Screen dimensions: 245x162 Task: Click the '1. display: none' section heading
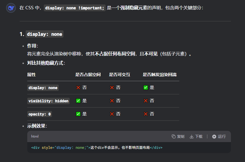pos(42,34)
